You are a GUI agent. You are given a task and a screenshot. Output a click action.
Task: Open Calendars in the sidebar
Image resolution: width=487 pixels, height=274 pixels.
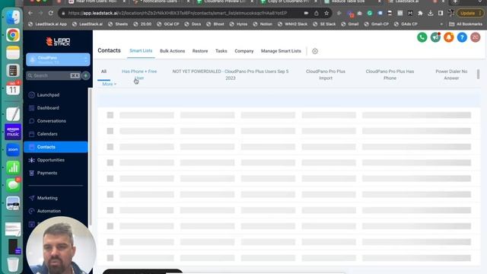click(47, 134)
